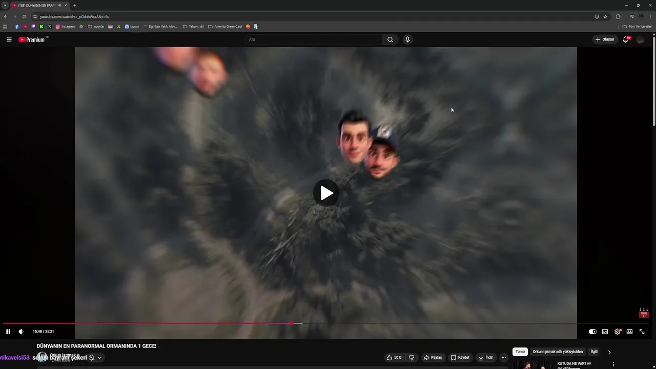Image resolution: width=656 pixels, height=369 pixels.
Task: Bookmark this page with star icon
Action: (x=605, y=16)
